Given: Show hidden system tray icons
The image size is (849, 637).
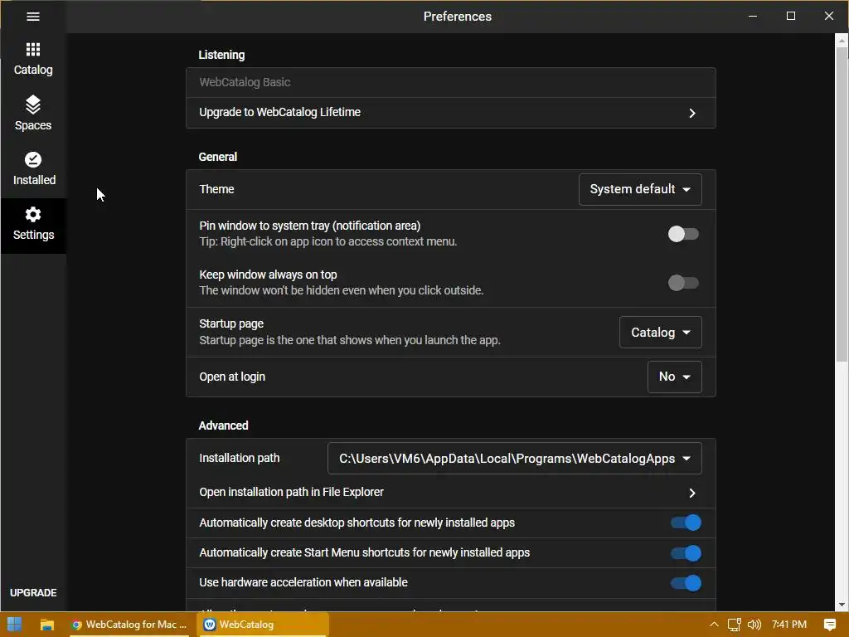Looking at the screenshot, I should (x=714, y=625).
